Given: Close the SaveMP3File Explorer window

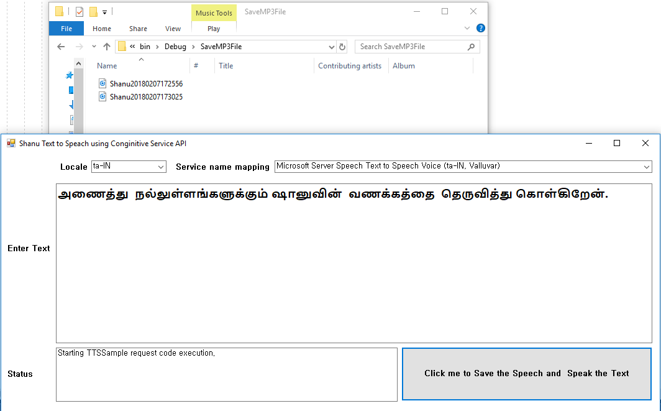Looking at the screenshot, I should tap(473, 11).
